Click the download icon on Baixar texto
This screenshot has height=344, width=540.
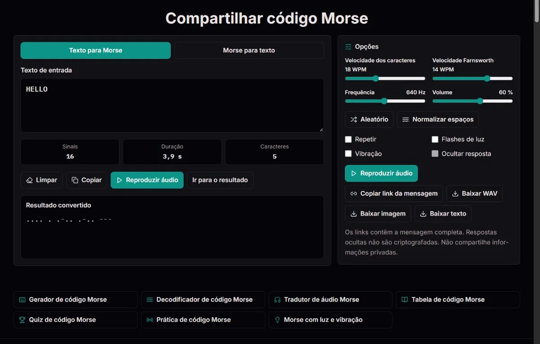click(x=423, y=214)
